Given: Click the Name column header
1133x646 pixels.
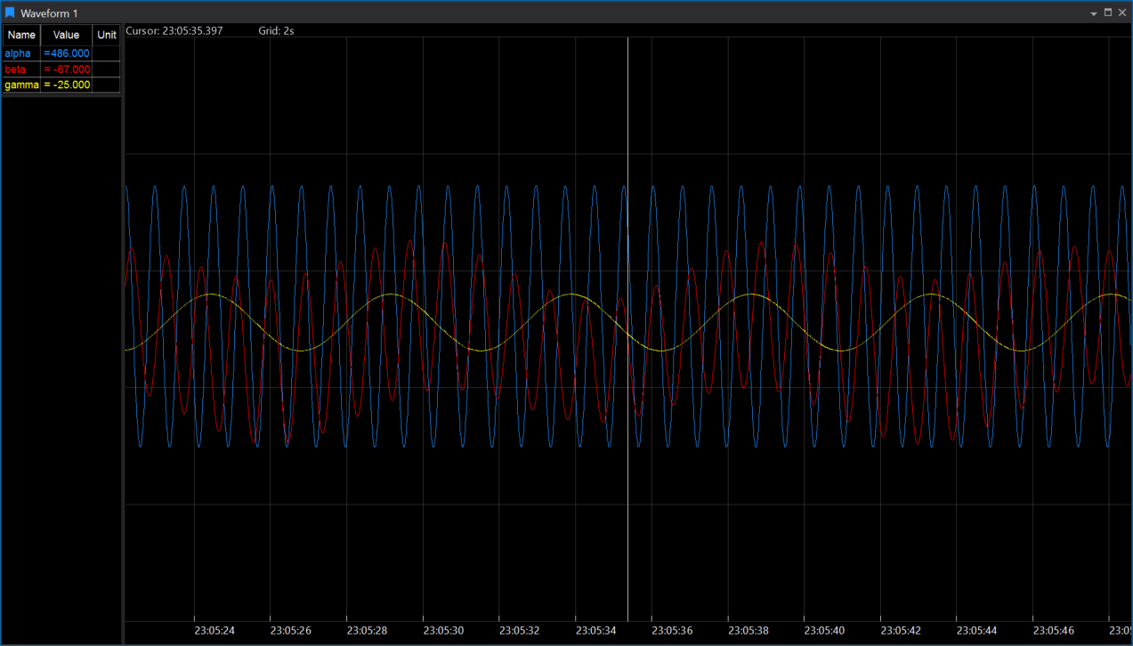Looking at the screenshot, I should 20,35.
